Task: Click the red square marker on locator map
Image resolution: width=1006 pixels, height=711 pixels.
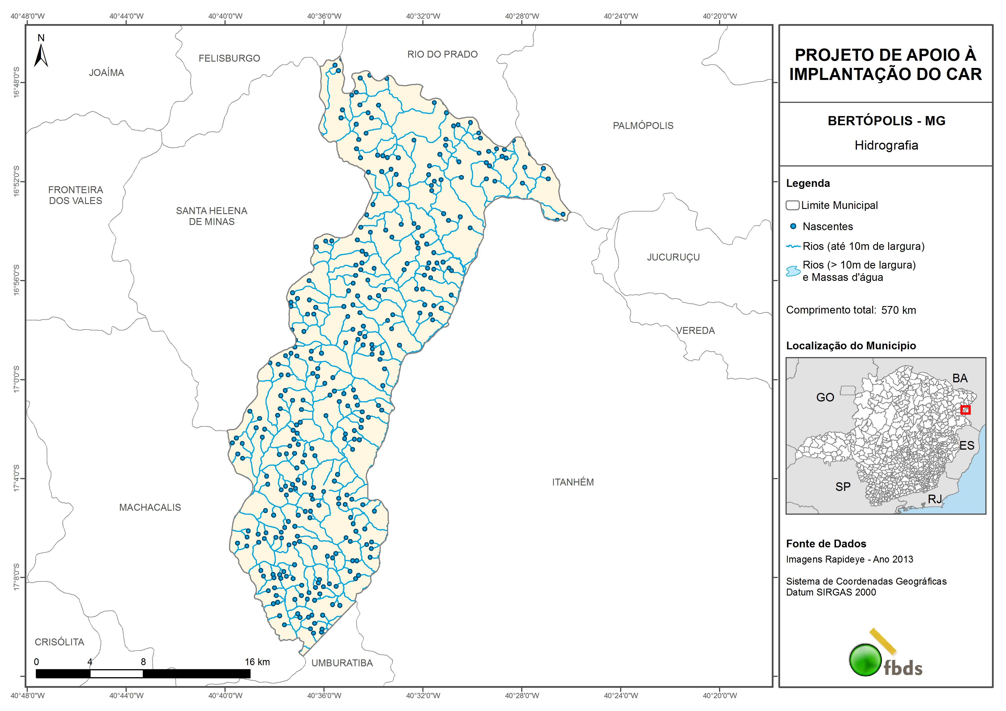Action: [965, 410]
